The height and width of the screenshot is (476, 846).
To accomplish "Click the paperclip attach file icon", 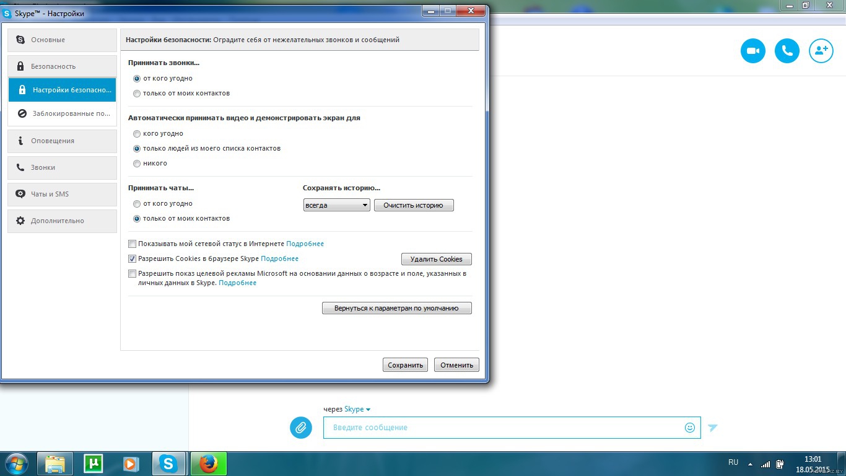I will (301, 428).
